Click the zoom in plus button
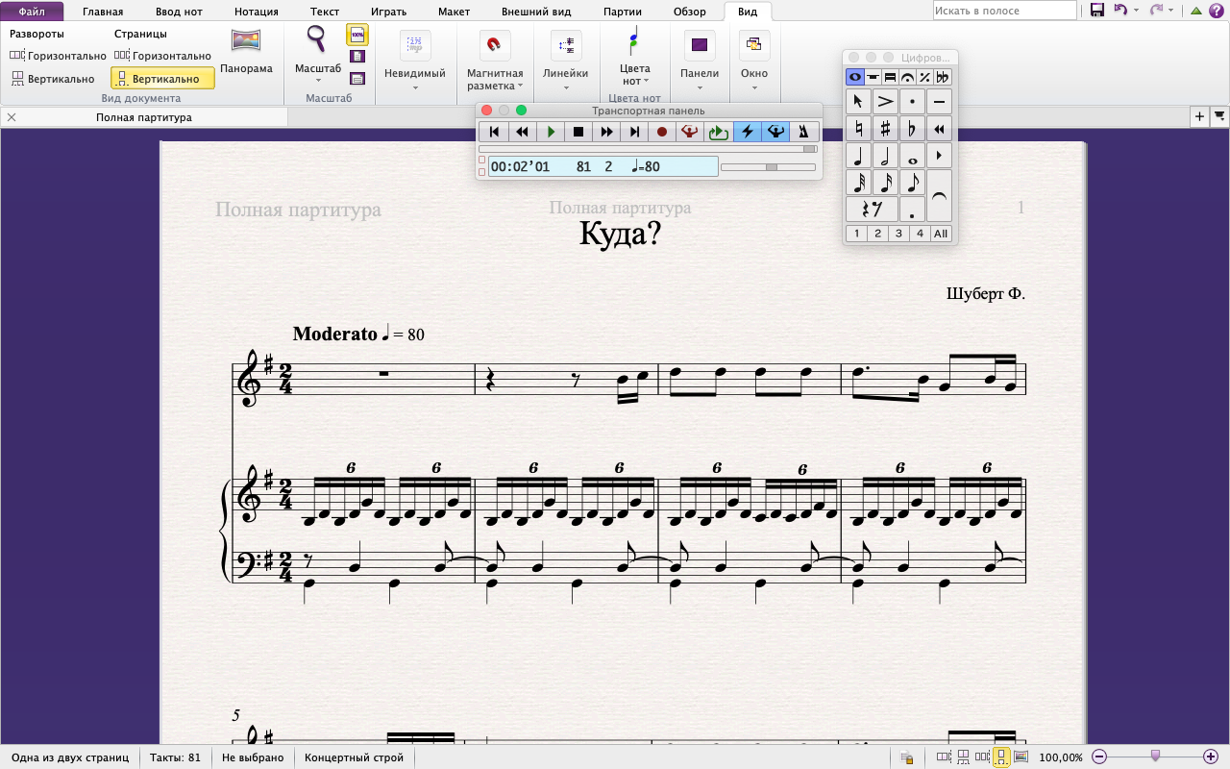Screen dimensions: 1230x769 pyautogui.click(x=1209, y=757)
